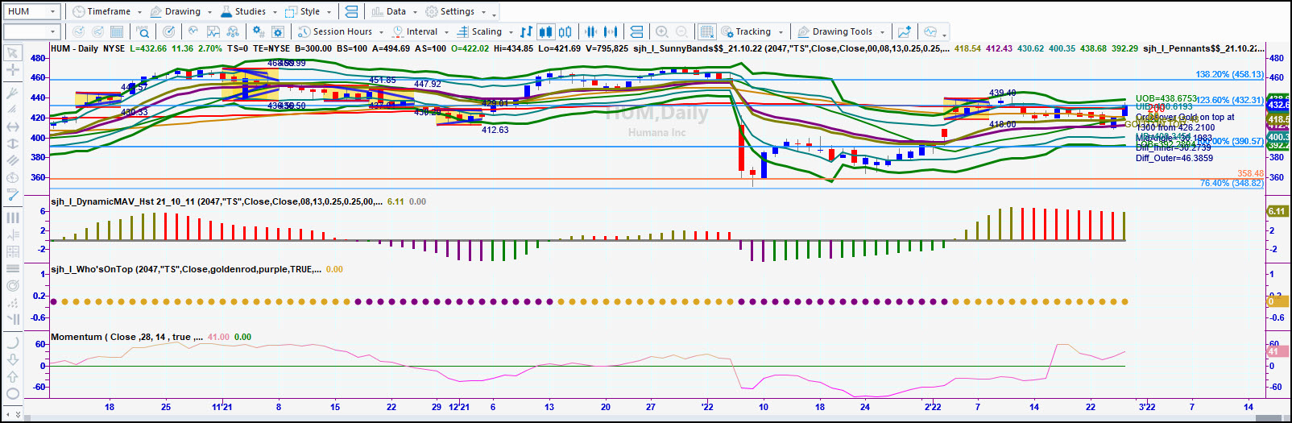1292x423 pixels.
Task: Open the Tracking dropdown
Action: (752, 31)
